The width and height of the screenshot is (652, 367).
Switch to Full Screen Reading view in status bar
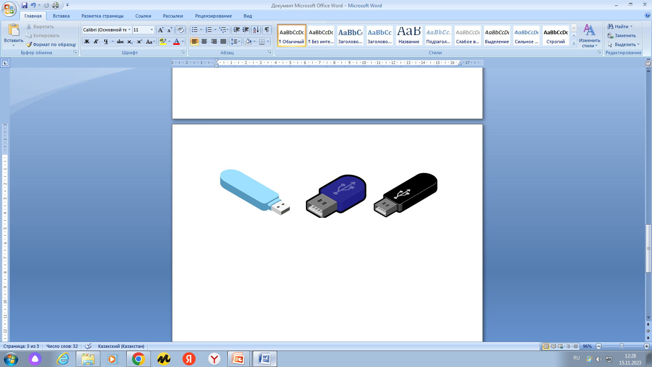(x=553, y=346)
